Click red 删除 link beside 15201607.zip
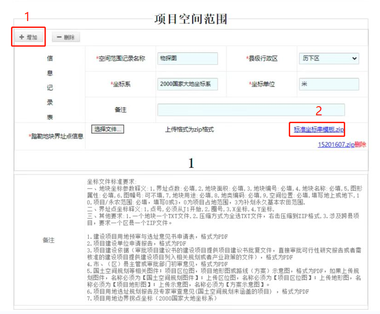Viewport: 380px width, 314px height. pos(360,144)
